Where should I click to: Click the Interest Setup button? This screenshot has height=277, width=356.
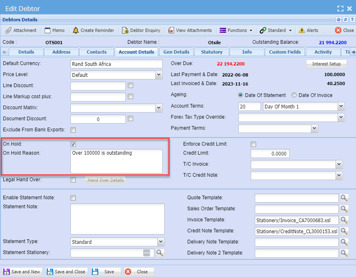pyautogui.click(x=326, y=64)
